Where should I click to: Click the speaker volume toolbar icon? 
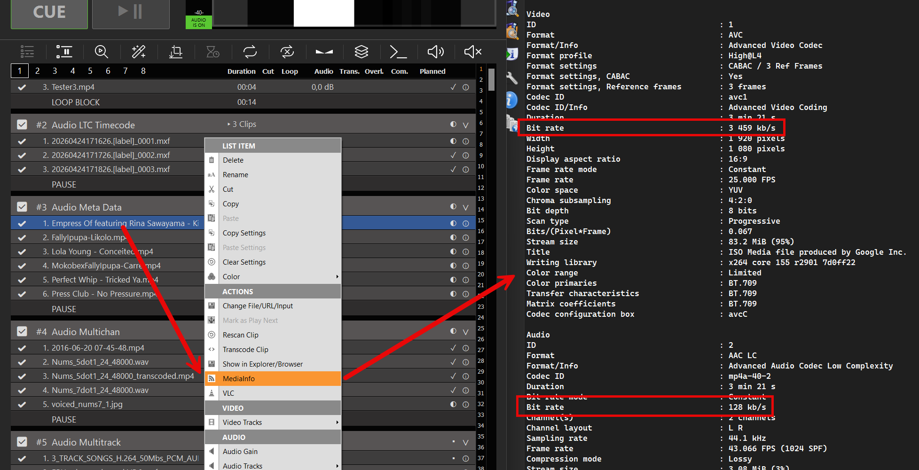435,52
